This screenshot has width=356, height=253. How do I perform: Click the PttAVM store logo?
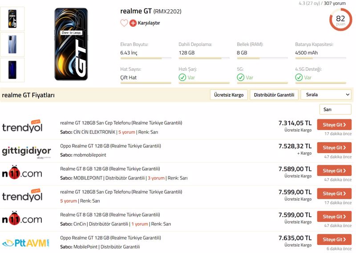[25, 243]
